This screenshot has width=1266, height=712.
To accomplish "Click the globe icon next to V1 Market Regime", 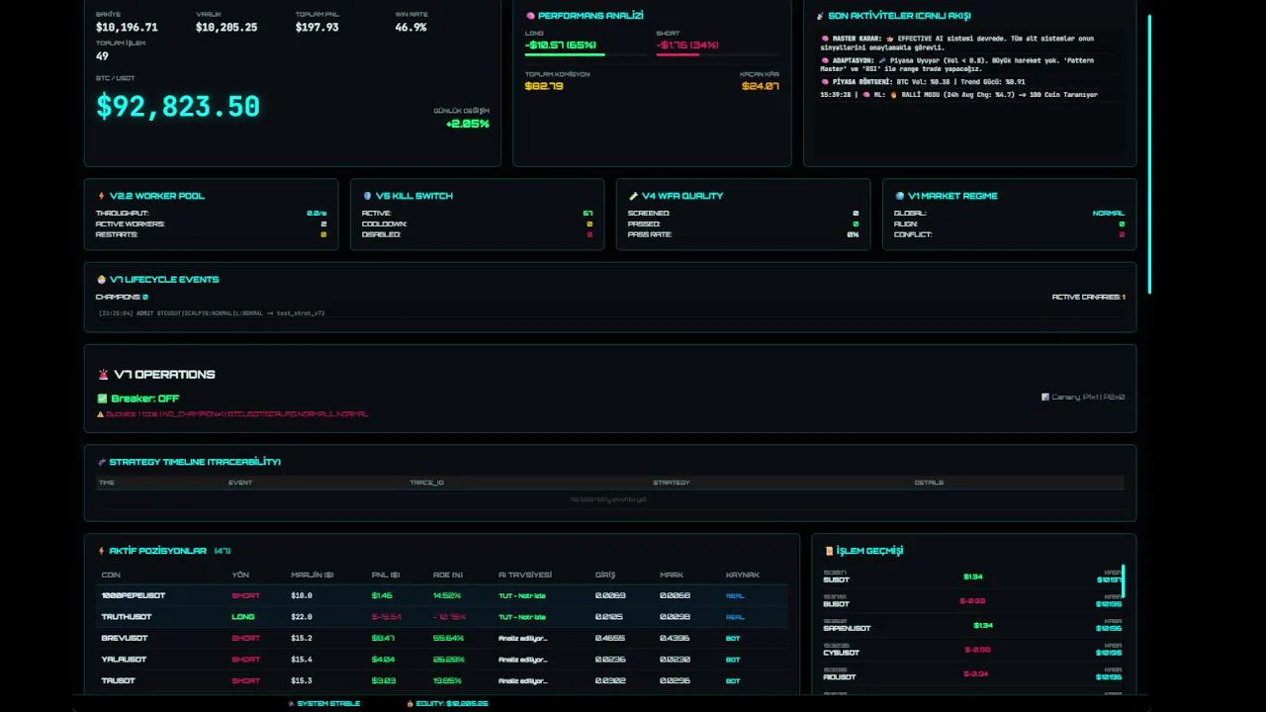I will pos(899,196).
